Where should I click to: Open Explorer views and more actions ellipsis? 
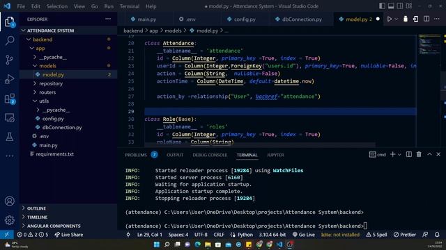pos(108,19)
